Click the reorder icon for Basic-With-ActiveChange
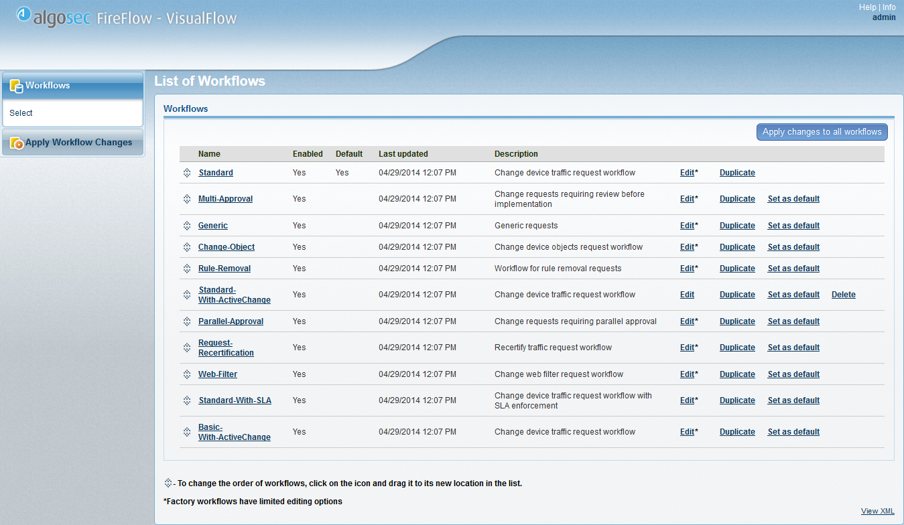The height and width of the screenshot is (525, 904). 187,431
